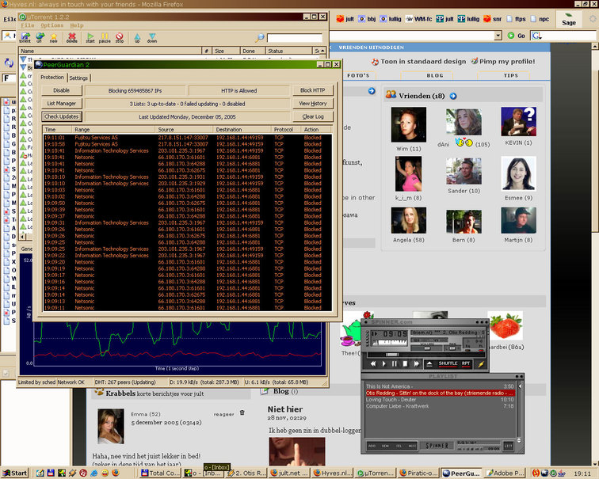The image size is (599, 479).
Task: Click 'Pimp my profile!' link
Action: (507, 62)
